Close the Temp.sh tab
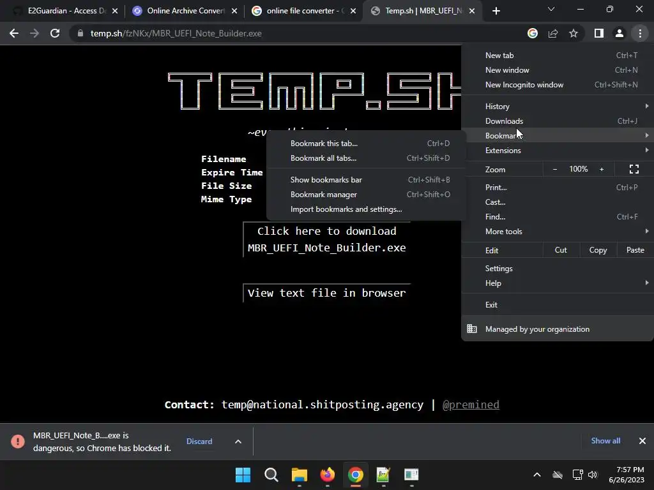This screenshot has height=490, width=654. click(x=472, y=11)
